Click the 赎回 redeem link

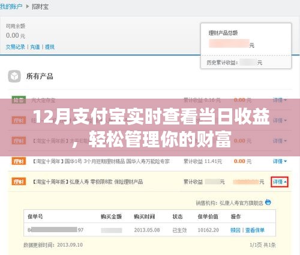point(235,230)
